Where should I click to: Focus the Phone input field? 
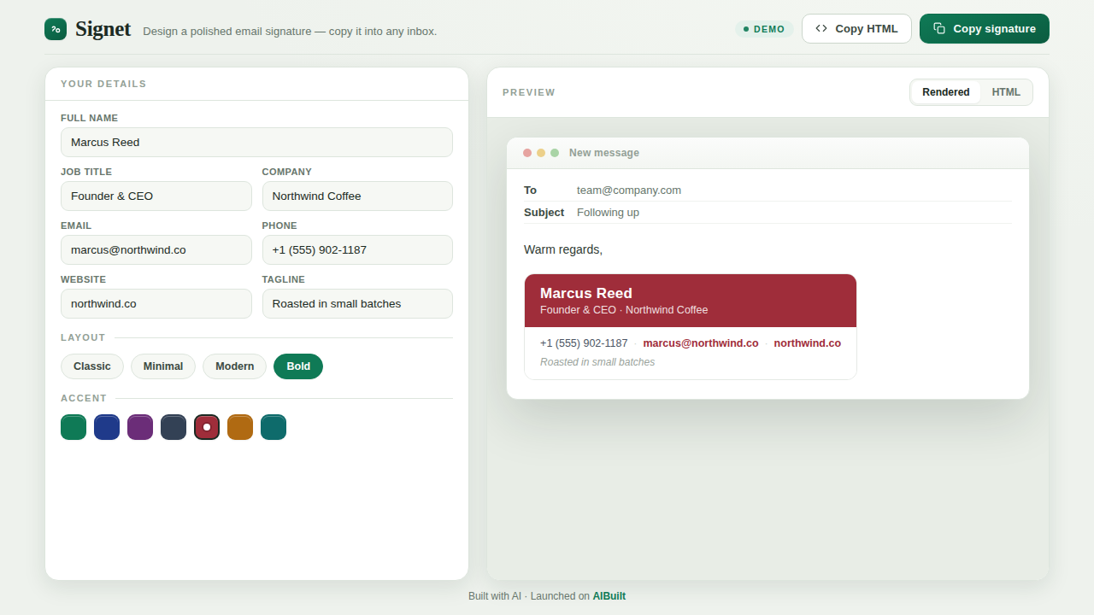pos(357,250)
